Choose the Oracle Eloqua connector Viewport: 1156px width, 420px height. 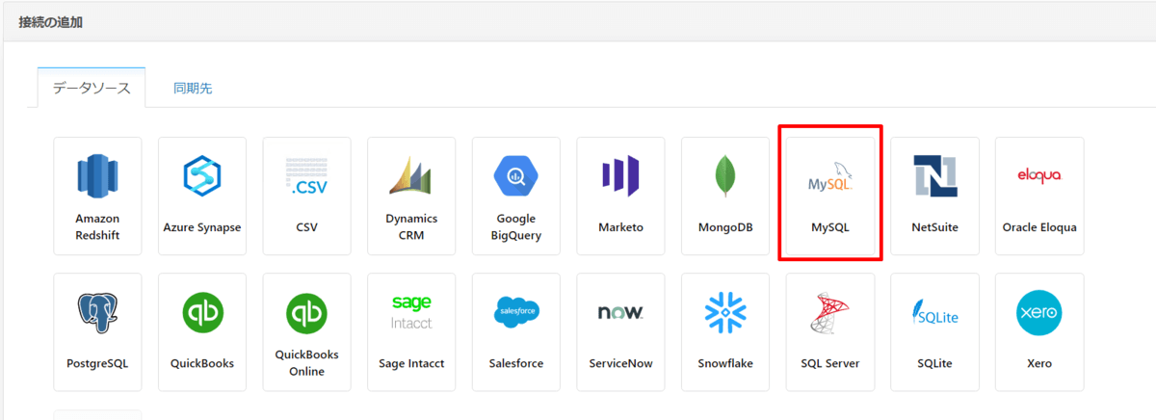(1039, 196)
